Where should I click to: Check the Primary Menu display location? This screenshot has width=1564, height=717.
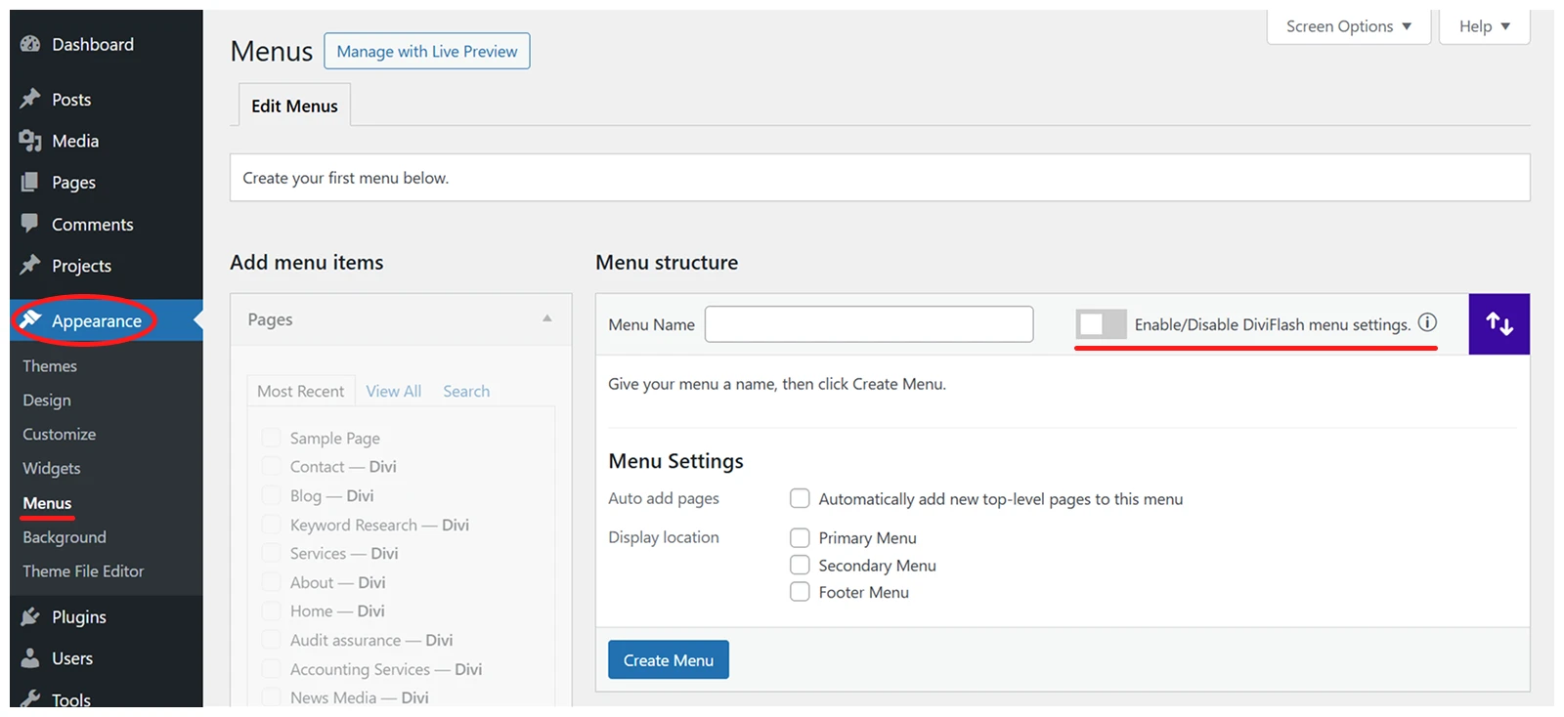pyautogui.click(x=800, y=537)
